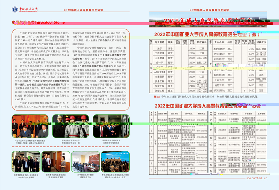Open the conference room meeting photo
The height and width of the screenshot is (190, 279).
click(85, 162)
